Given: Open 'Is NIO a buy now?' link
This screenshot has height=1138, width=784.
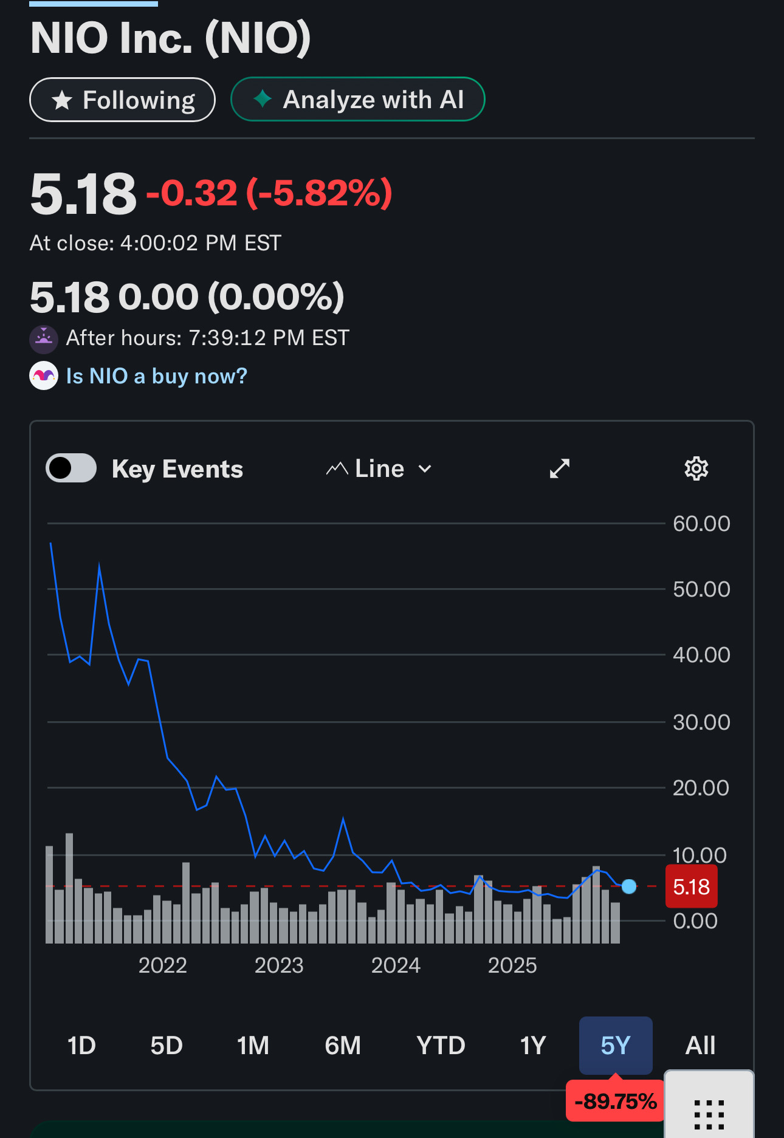Looking at the screenshot, I should point(157,376).
